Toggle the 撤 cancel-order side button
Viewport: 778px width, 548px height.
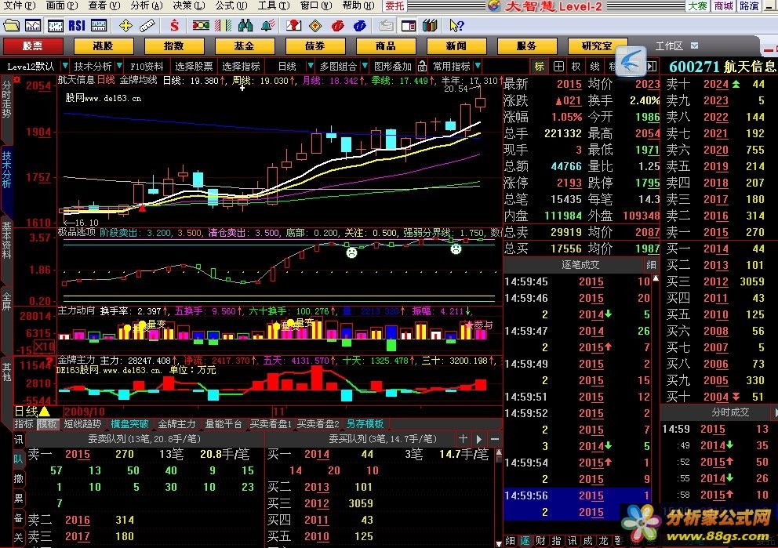coord(18,478)
